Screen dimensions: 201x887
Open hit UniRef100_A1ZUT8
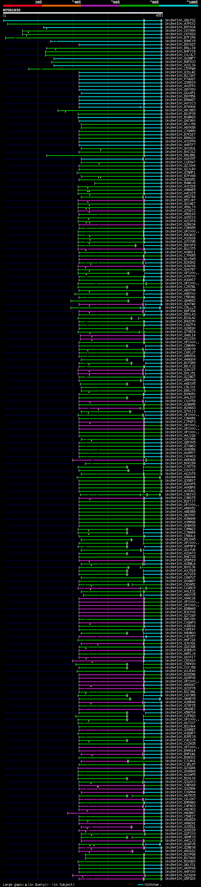click(180, 474)
